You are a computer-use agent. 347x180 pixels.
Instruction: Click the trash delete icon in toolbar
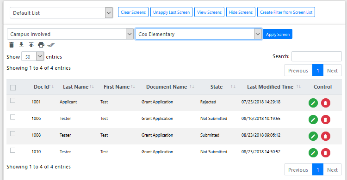click(12, 45)
